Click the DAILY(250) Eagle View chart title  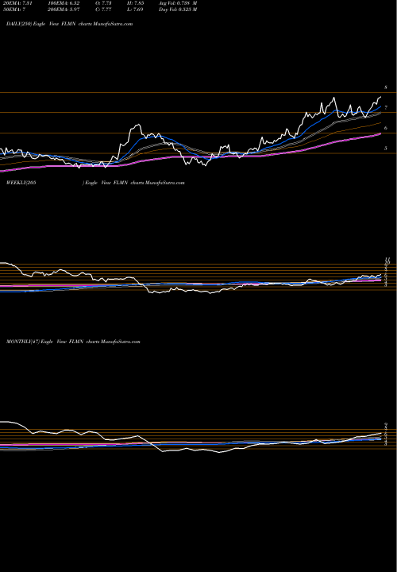pyautogui.click(x=69, y=24)
